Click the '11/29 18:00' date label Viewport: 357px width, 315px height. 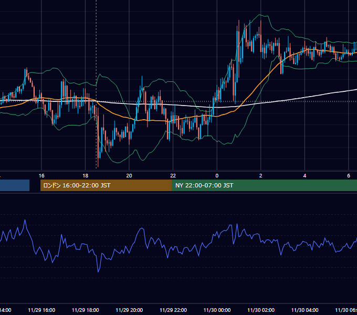86,310
